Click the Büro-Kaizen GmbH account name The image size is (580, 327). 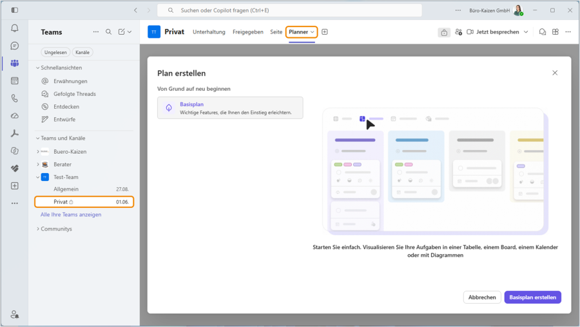tap(489, 10)
